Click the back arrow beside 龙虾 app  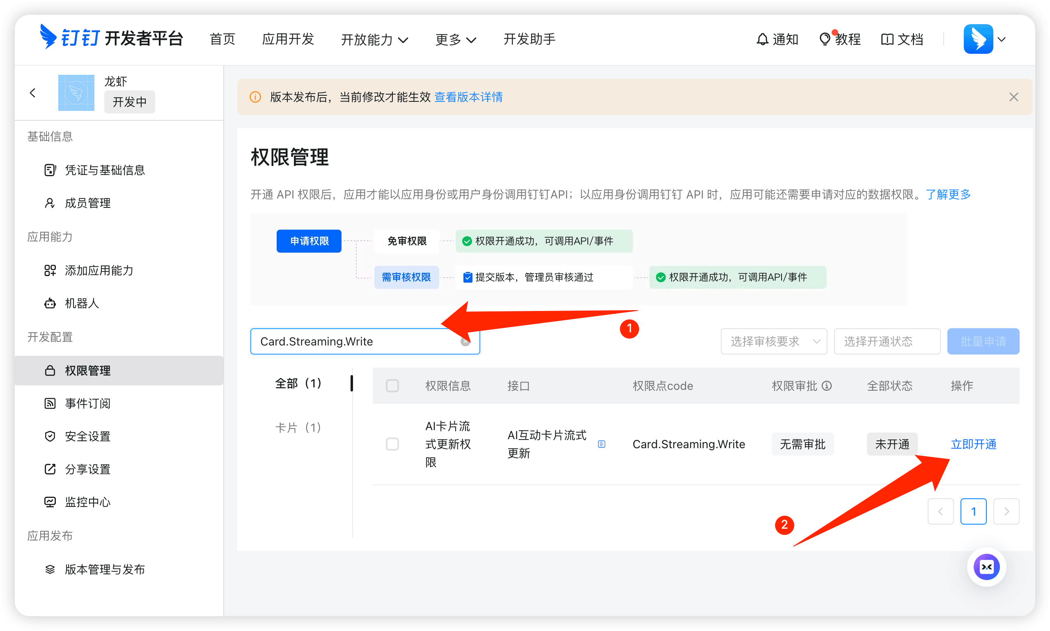click(33, 93)
